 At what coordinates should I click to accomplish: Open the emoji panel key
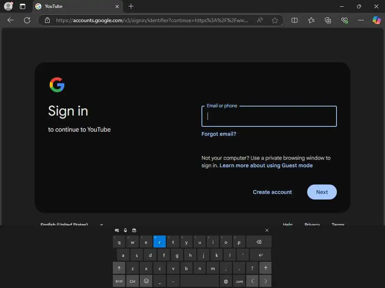(x=146, y=281)
